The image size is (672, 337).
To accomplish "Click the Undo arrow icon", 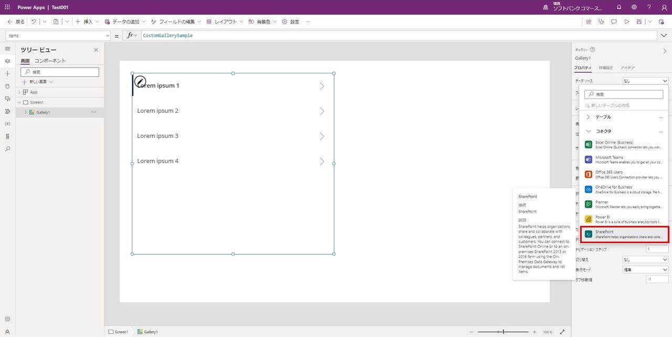I will point(34,21).
